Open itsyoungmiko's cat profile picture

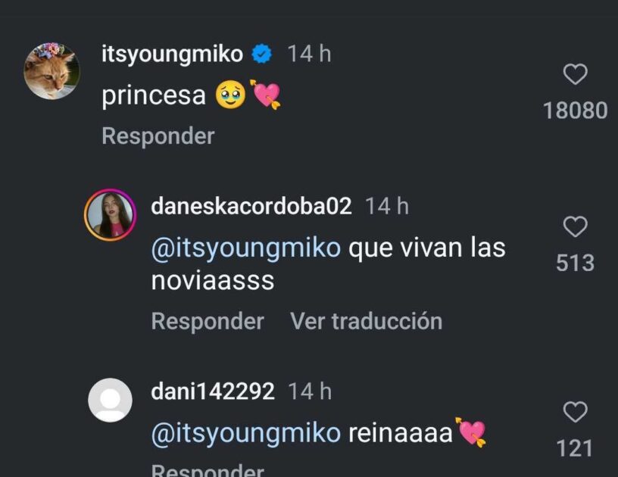51,71
